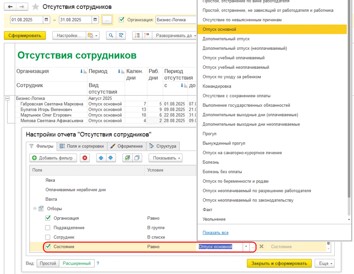Switch to the Фильтры tab

41,146
